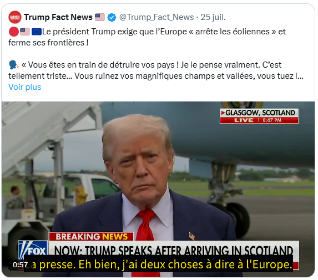Click the quoted paragraph starting Vous êtes
The image size is (318, 280).
pyautogui.click(x=156, y=70)
